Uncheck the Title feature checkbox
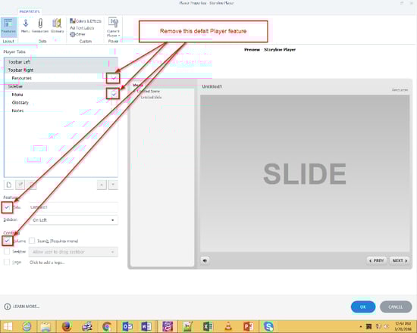 click(7, 207)
